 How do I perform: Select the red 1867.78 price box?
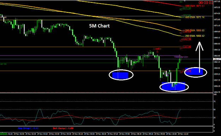[x=187, y=39]
